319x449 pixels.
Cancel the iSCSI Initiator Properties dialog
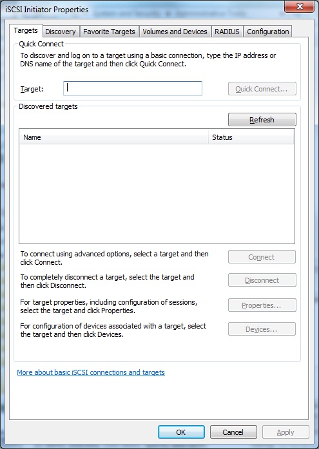[233, 432]
